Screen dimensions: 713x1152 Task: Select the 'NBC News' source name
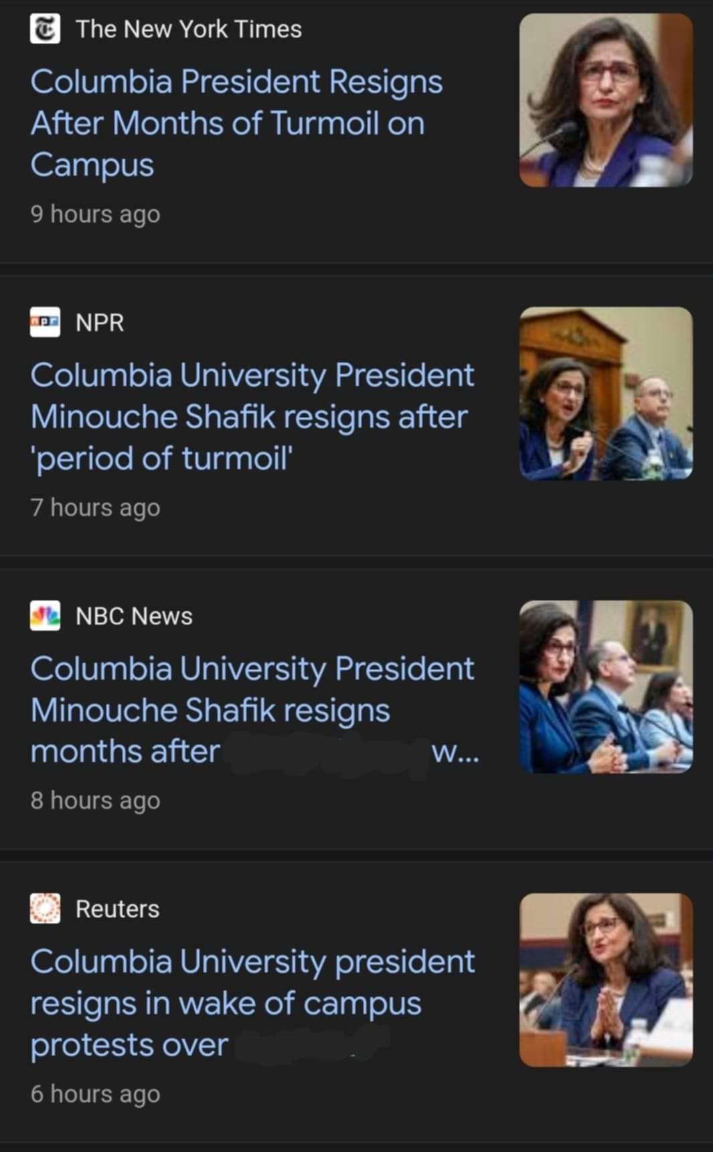tap(134, 616)
